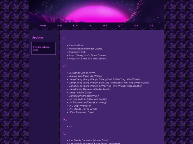The width and height of the screenshot is (193, 144).
Task: Open the Y-Z tag index
Action: coord(151,26)
